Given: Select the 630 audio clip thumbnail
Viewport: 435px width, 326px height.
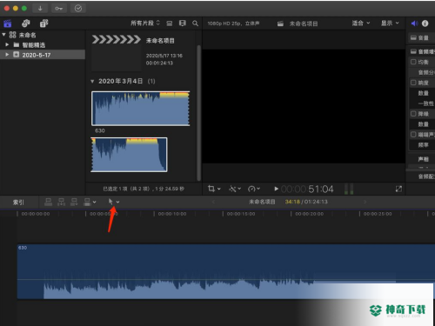Looking at the screenshot, I should [141, 109].
